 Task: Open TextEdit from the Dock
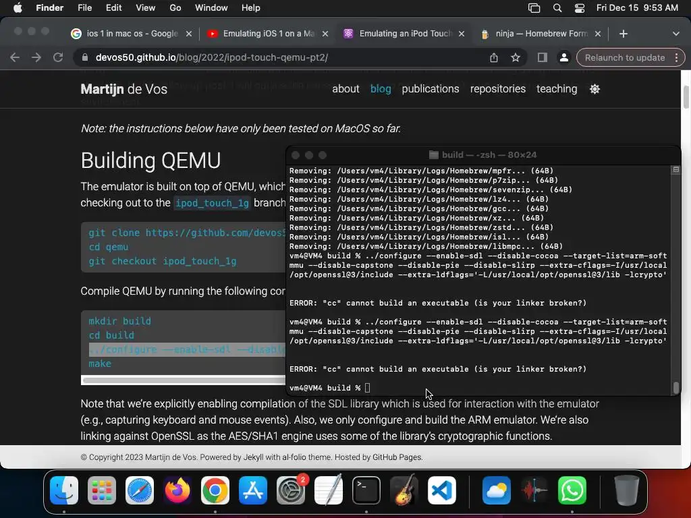(x=329, y=490)
